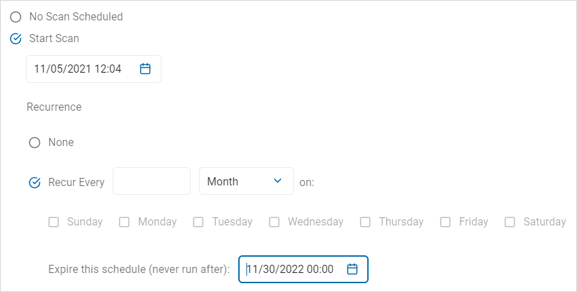The height and width of the screenshot is (292, 577).
Task: Open calendar picker for schedule expiration date
Action: [352, 269]
